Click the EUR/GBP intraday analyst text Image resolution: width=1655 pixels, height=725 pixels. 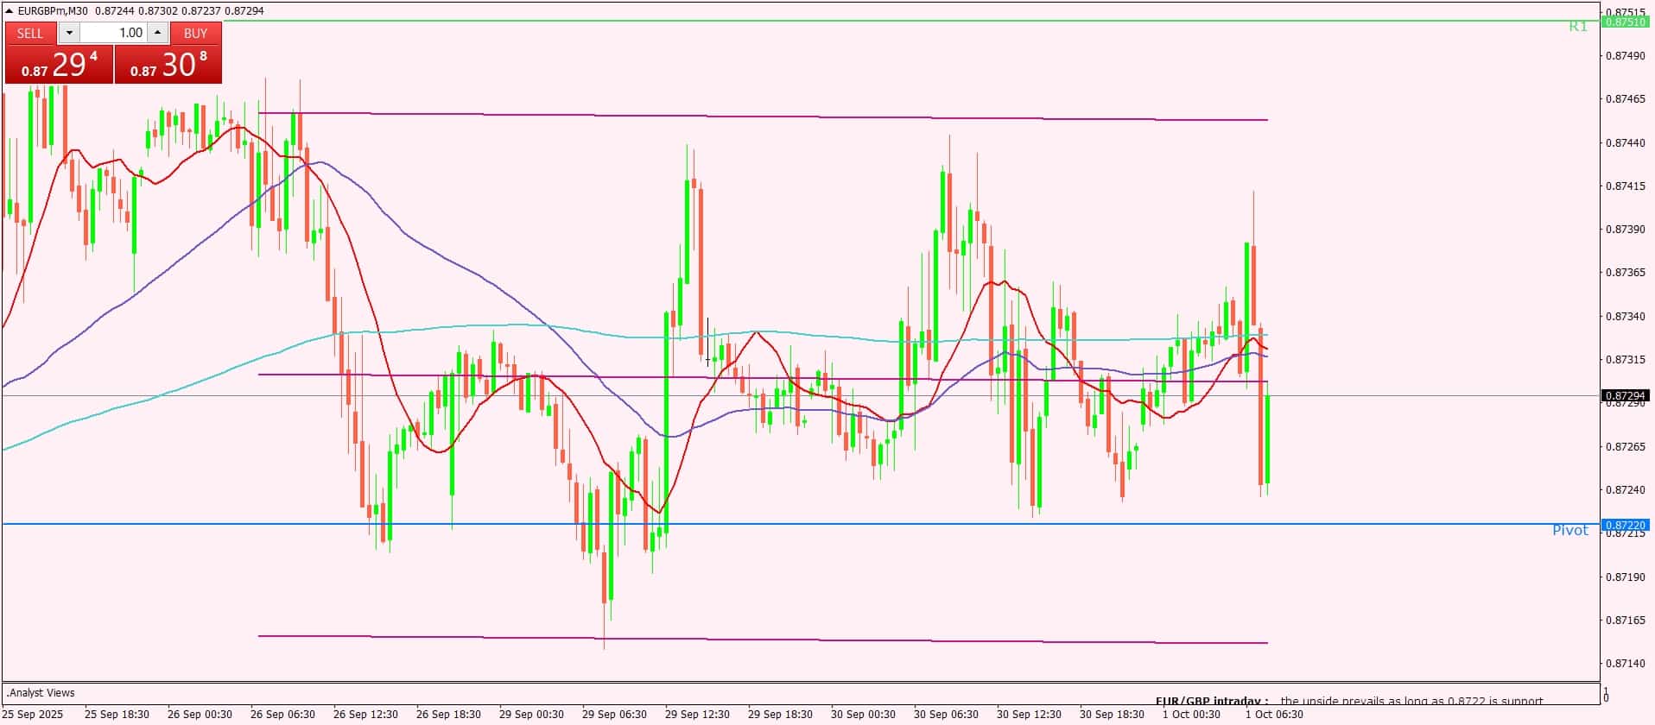pyautogui.click(x=1348, y=701)
